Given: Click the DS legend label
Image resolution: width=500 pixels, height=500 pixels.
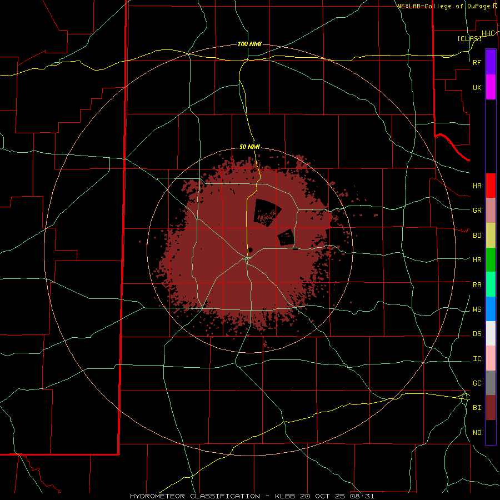Looking at the screenshot, I should tap(477, 334).
